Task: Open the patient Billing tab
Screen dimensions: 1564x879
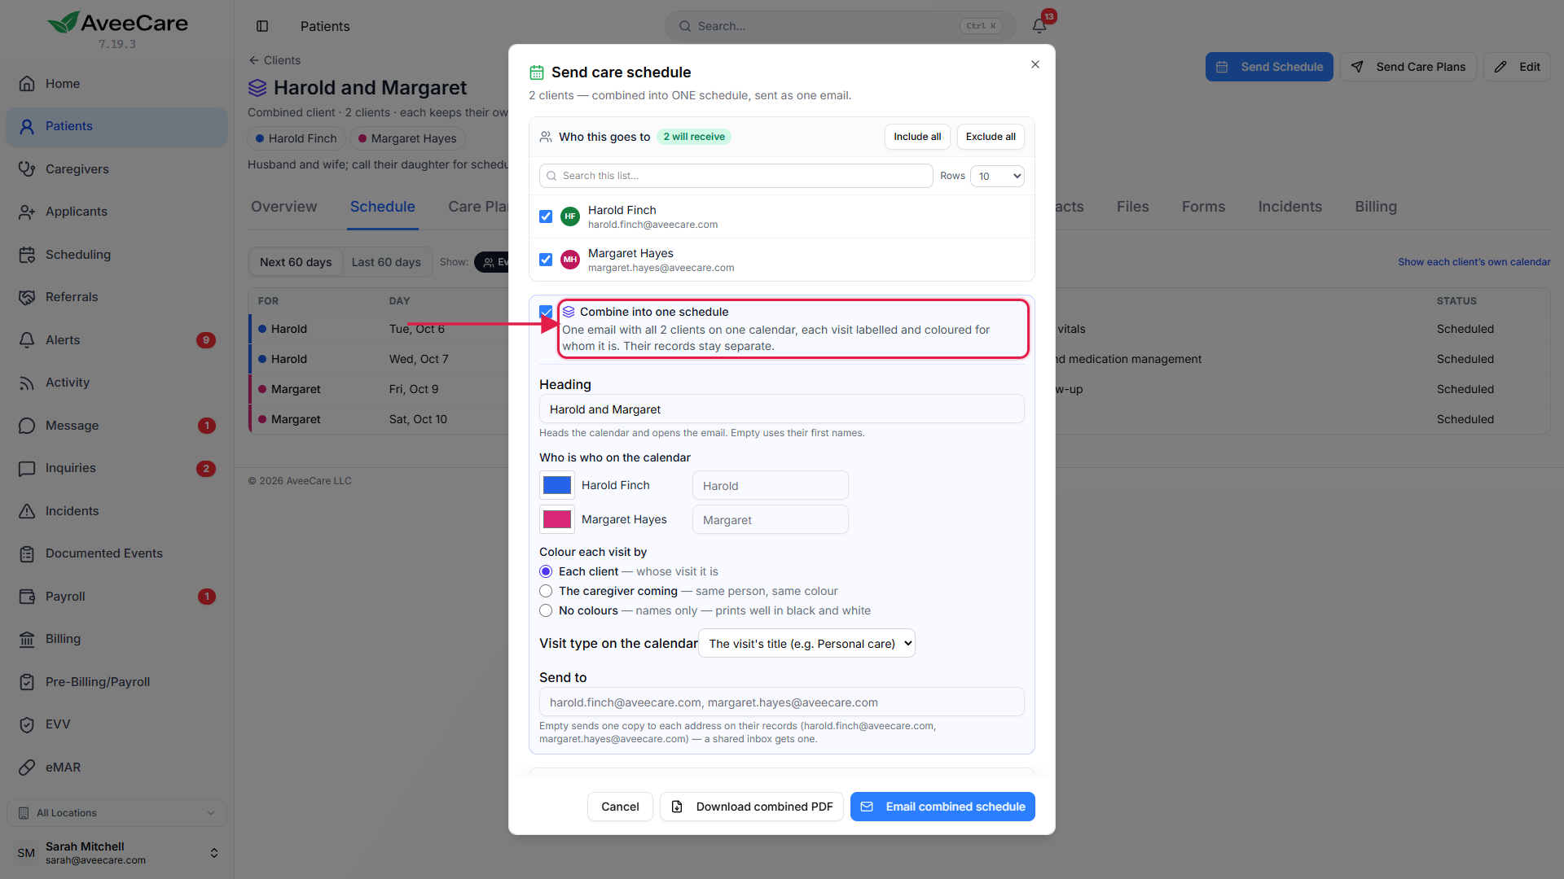Action: coord(1376,207)
